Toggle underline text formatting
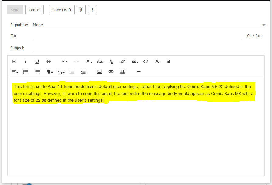 (x=37, y=61)
